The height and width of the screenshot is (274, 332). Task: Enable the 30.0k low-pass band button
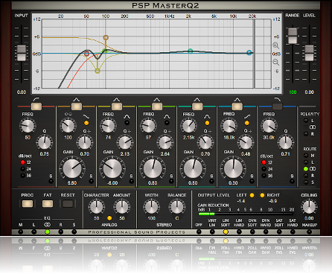click(x=277, y=106)
